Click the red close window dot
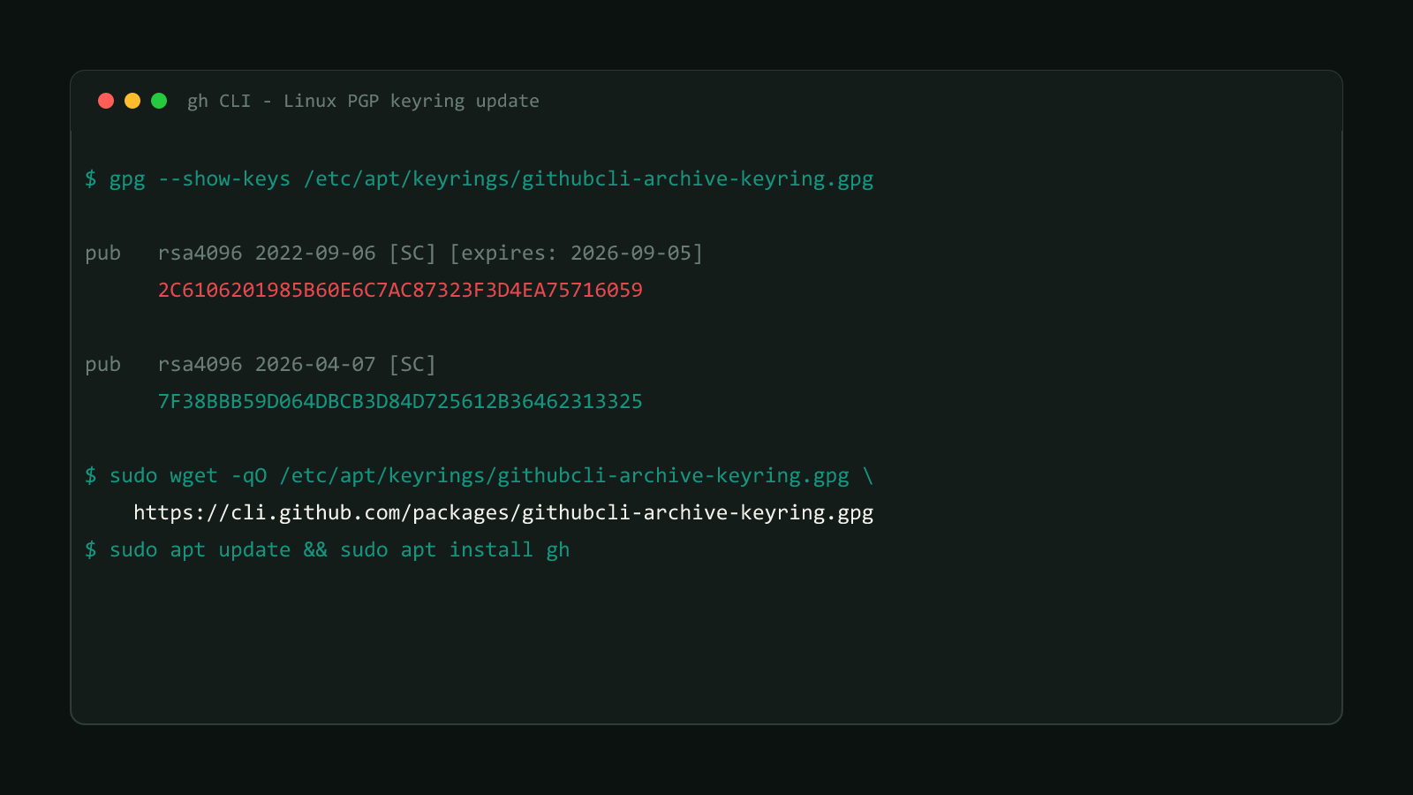 coord(106,101)
